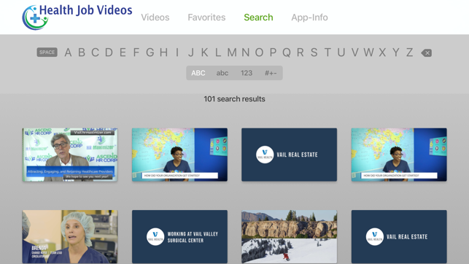The width and height of the screenshot is (469, 264).
Task: Open the snowy mountain skier video
Action: tap(290, 236)
